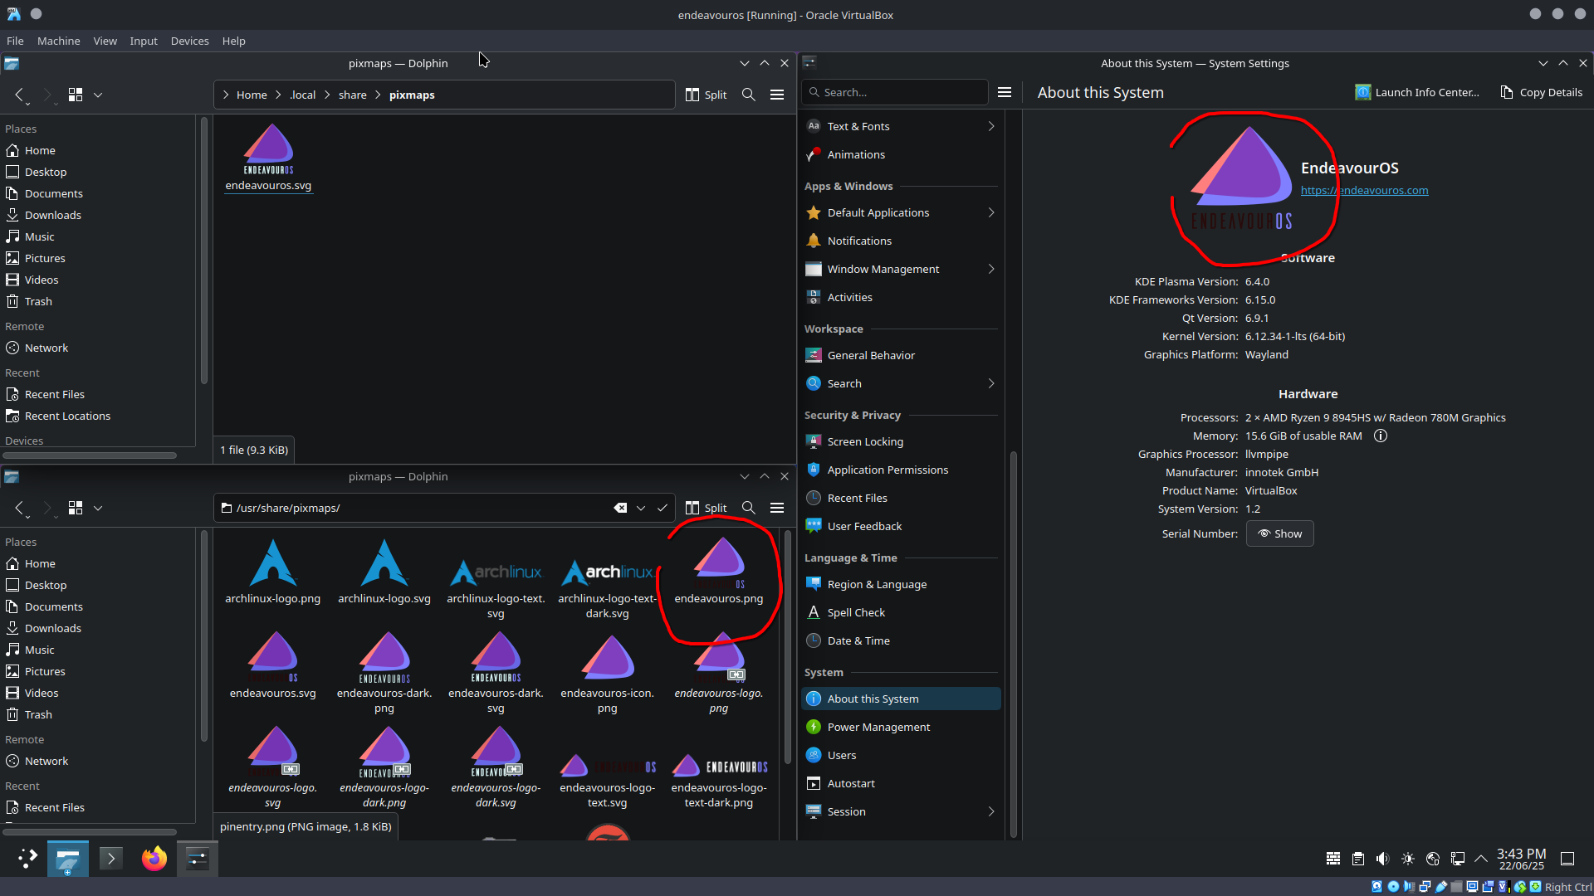Image resolution: width=1594 pixels, height=896 pixels.
Task: Open location history dropdown in lower Dolphin path bar
Action: [x=641, y=508]
